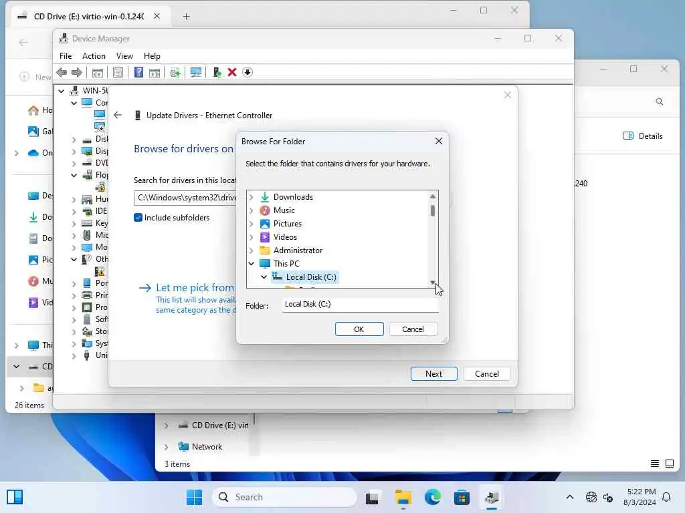The height and width of the screenshot is (513, 685).
Task: Expand the Videos folder in the folder tree
Action: [x=252, y=237]
